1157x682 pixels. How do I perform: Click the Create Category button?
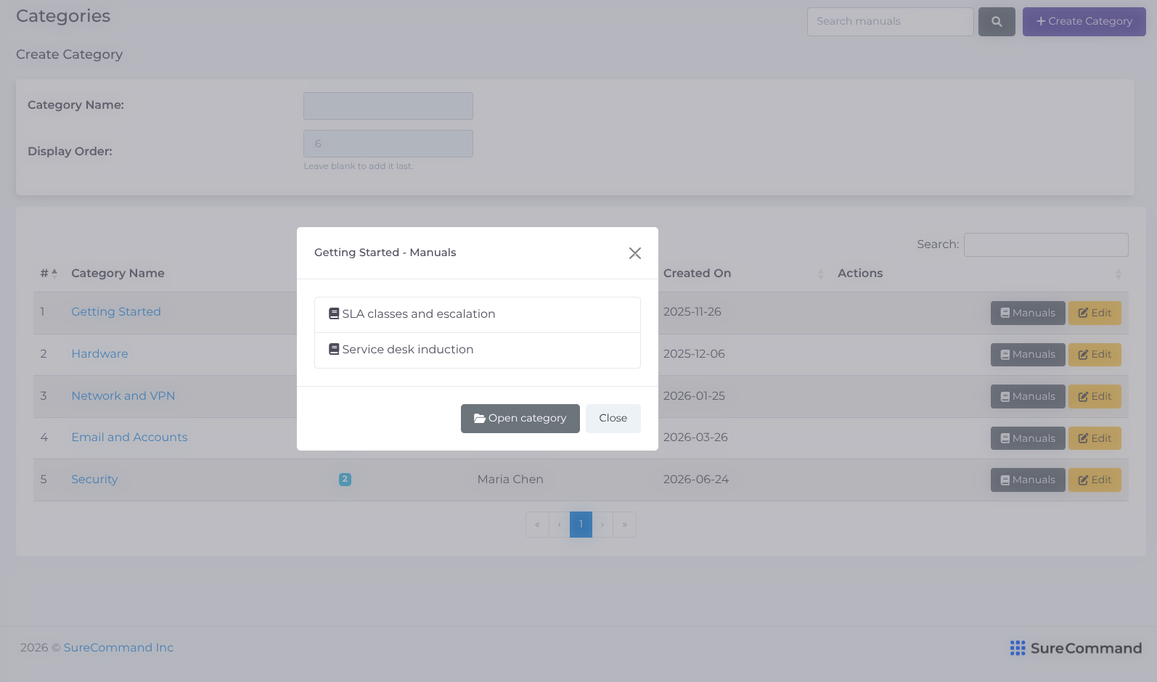coord(1084,22)
